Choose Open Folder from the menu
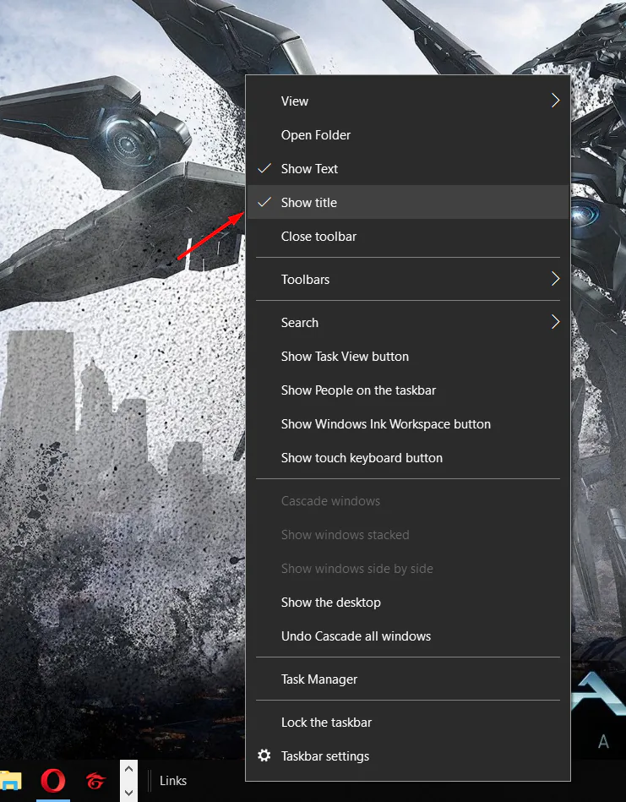626x802 pixels. coord(408,134)
